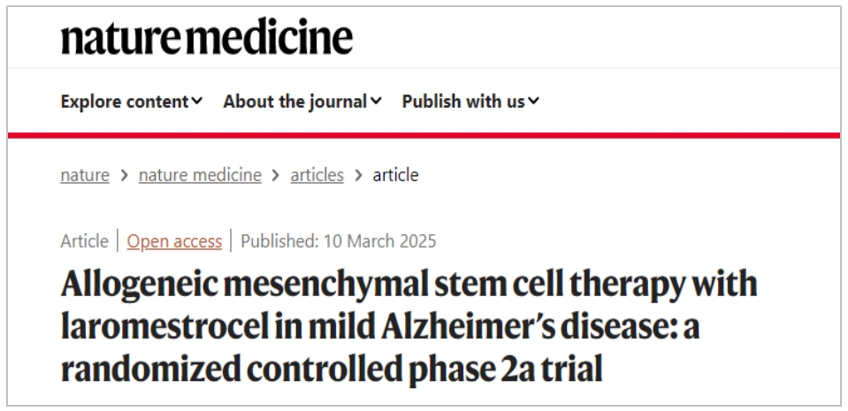Click the Published 10 March 2025 date
This screenshot has height=411, width=848.
tap(339, 241)
